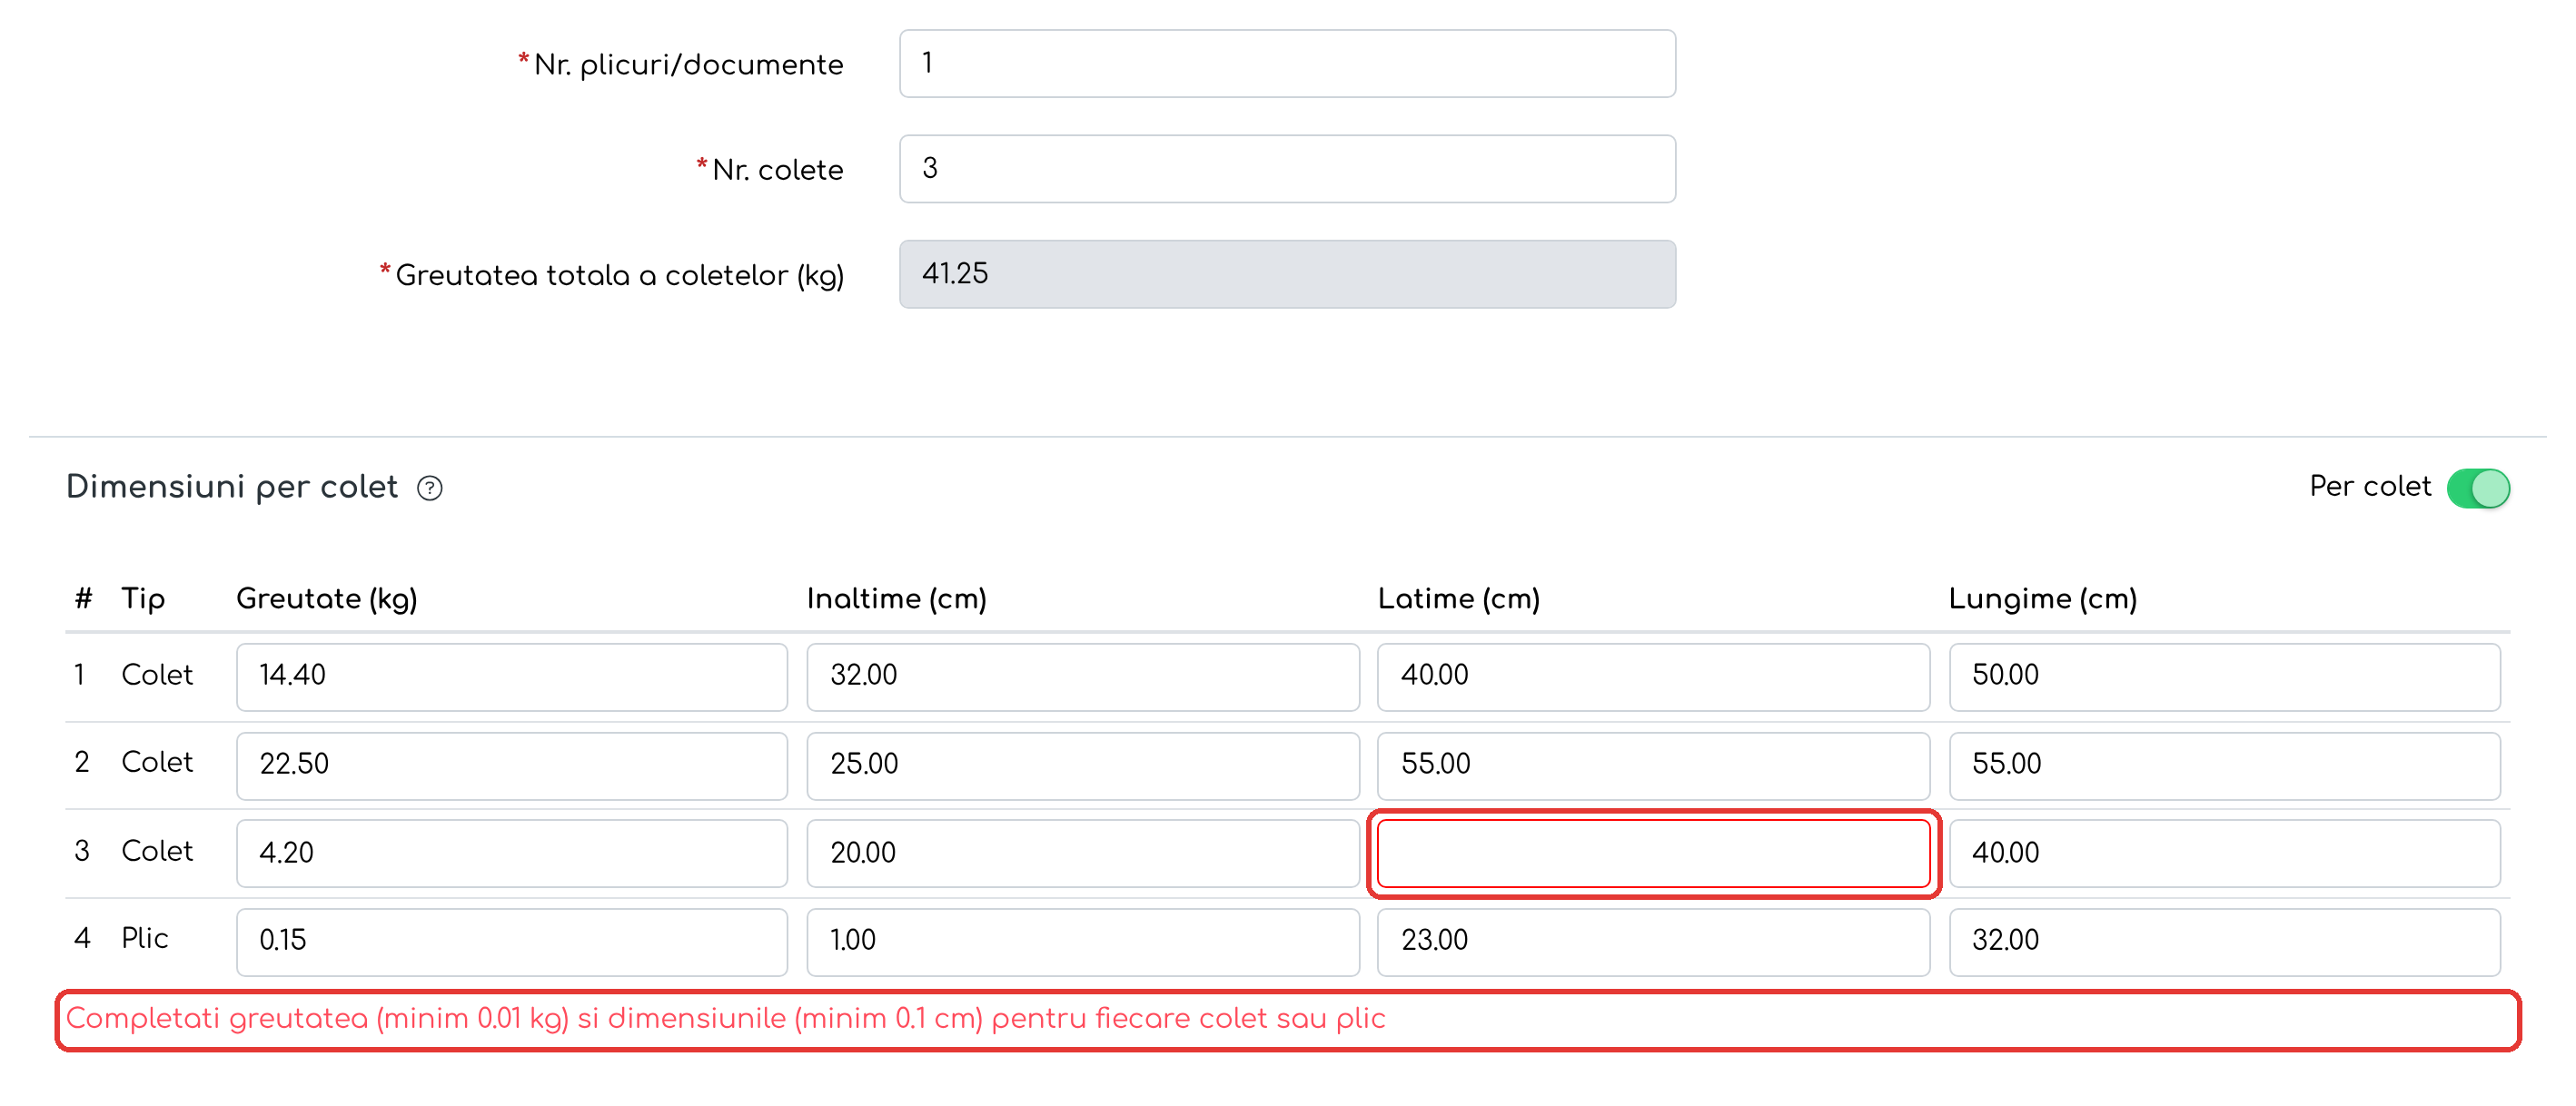Edit the Nr. colete field
The height and width of the screenshot is (1106, 2576).
click(1287, 169)
